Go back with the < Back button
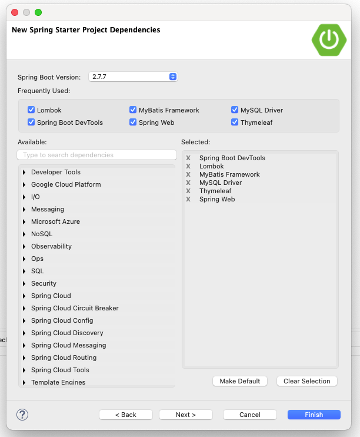This screenshot has width=360, height=437. click(126, 415)
